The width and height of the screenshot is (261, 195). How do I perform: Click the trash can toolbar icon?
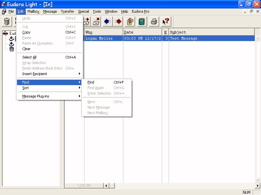pos(7,21)
